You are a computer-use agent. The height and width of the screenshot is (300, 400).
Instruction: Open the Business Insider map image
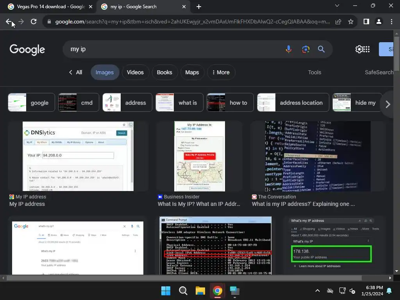point(200,156)
